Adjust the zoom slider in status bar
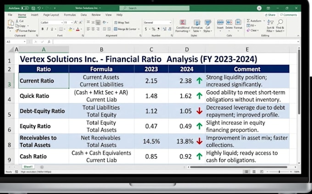Screen dimensions: 312x194 point(279,172)
